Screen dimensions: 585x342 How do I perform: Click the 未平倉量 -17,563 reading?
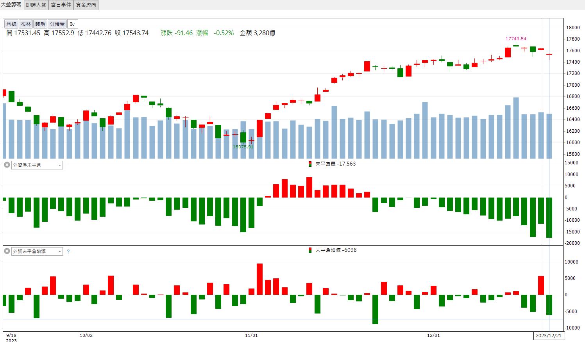(x=335, y=164)
